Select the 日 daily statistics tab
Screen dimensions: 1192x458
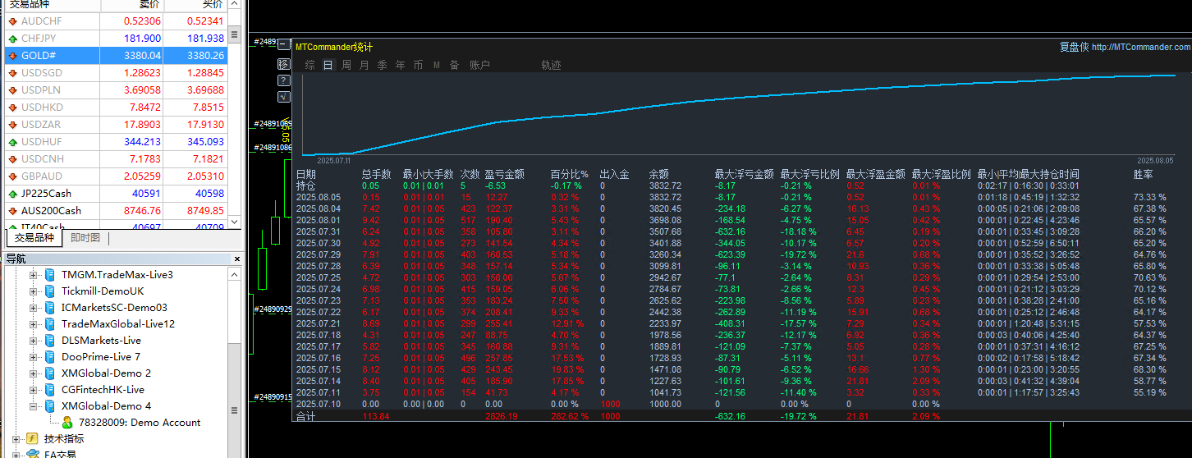pyautogui.click(x=328, y=65)
